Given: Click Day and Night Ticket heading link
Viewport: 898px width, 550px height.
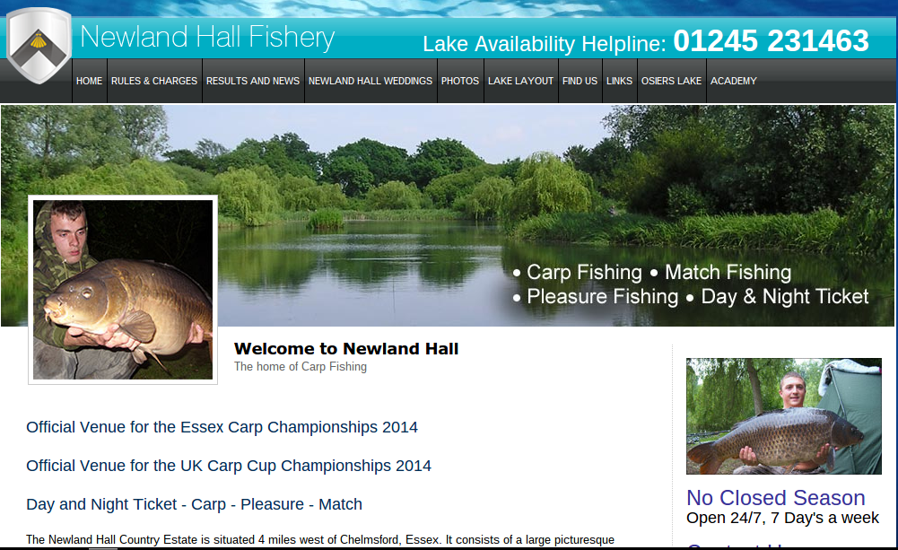Looking at the screenshot, I should [194, 504].
